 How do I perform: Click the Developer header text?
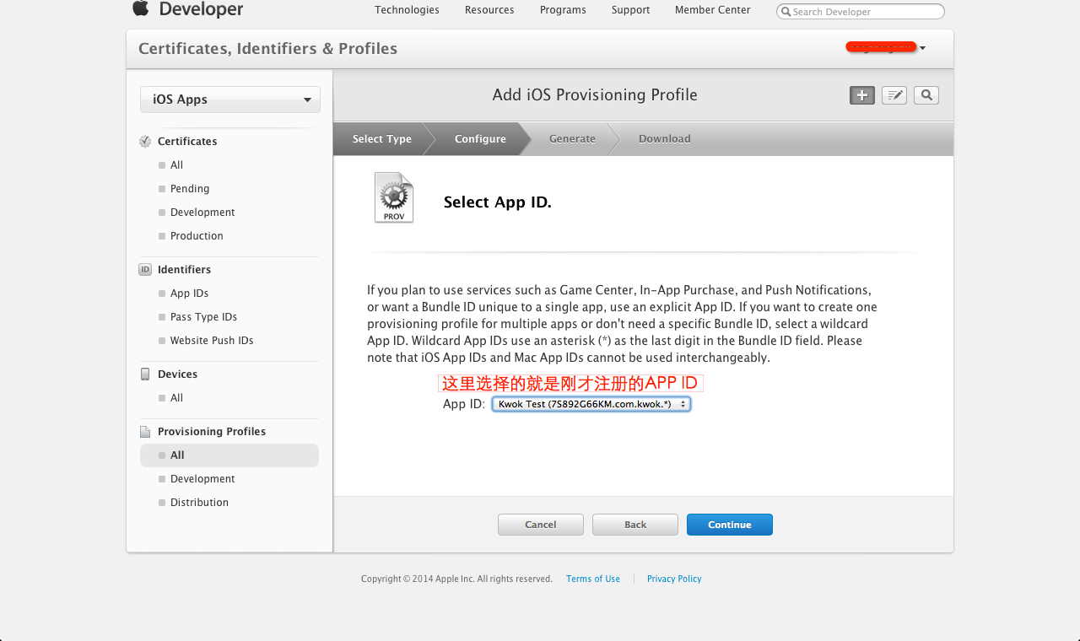pyautogui.click(x=201, y=9)
